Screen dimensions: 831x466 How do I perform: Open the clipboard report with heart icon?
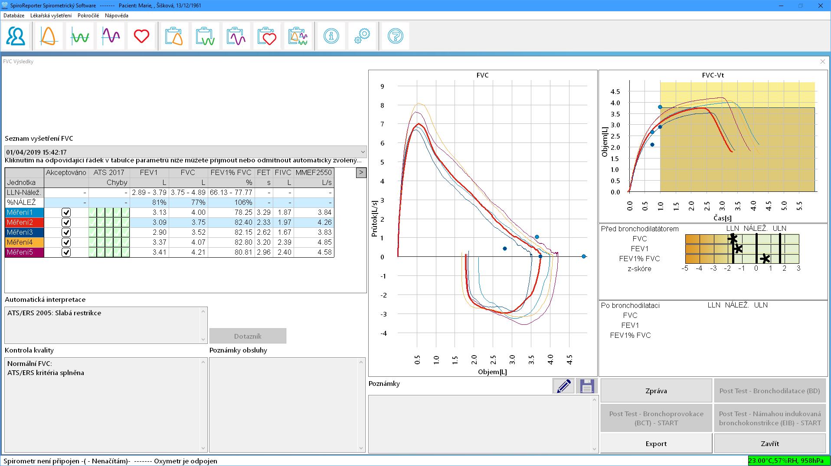(267, 36)
